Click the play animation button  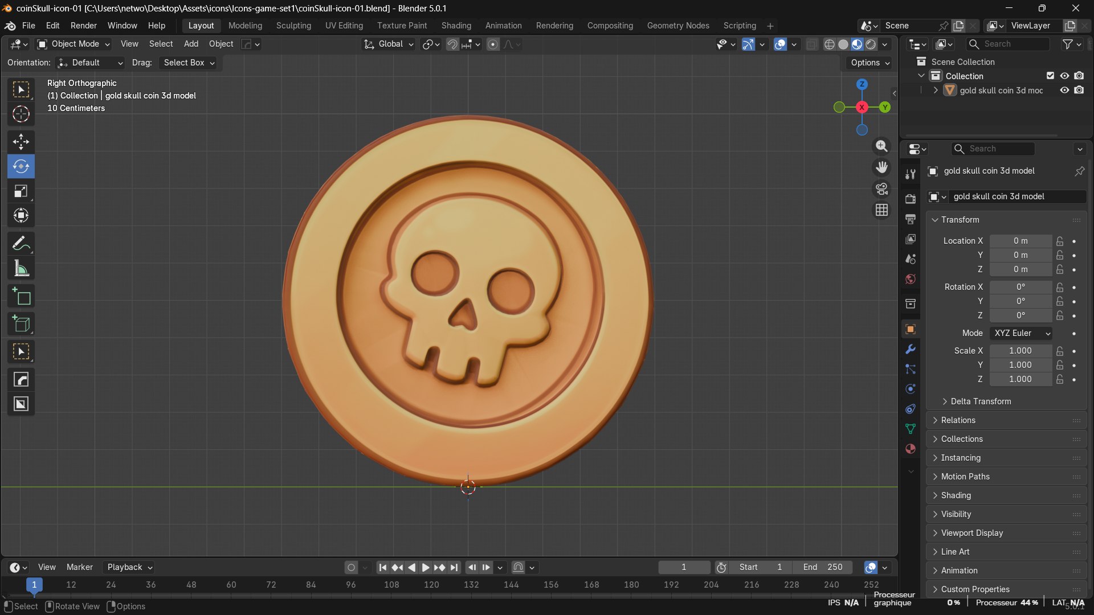[425, 567]
